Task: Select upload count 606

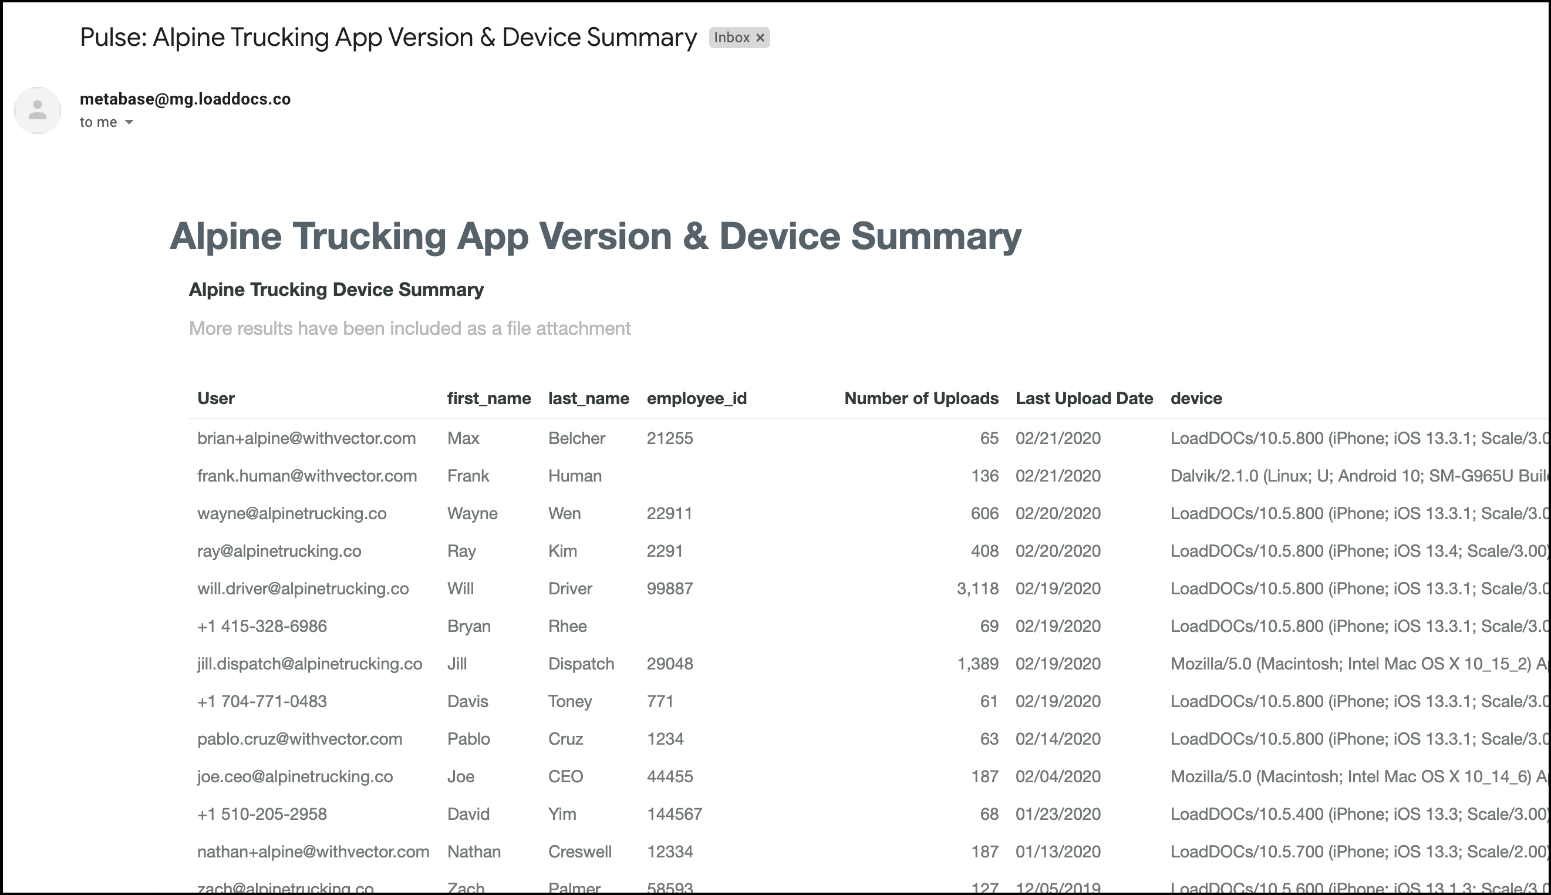Action: point(984,513)
